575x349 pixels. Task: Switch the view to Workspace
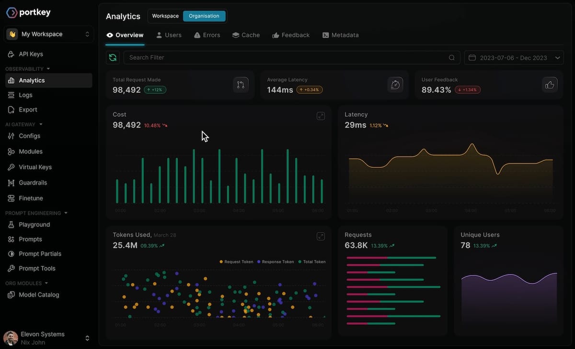click(x=165, y=16)
